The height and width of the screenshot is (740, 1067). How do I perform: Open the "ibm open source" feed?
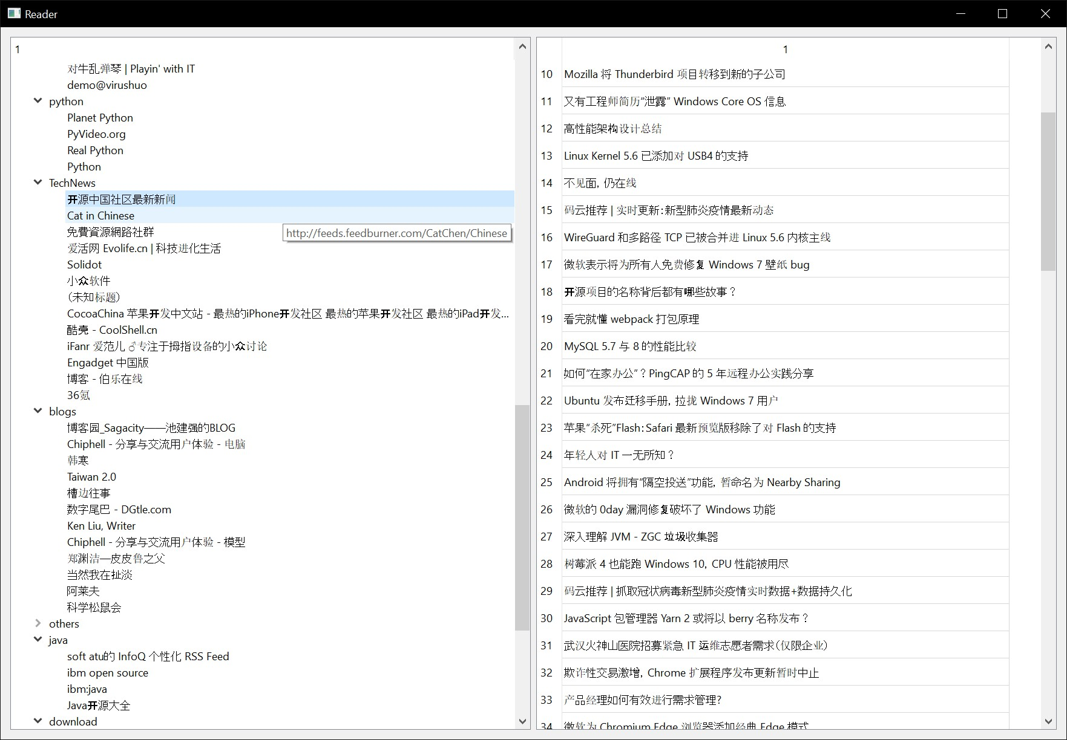tap(107, 672)
